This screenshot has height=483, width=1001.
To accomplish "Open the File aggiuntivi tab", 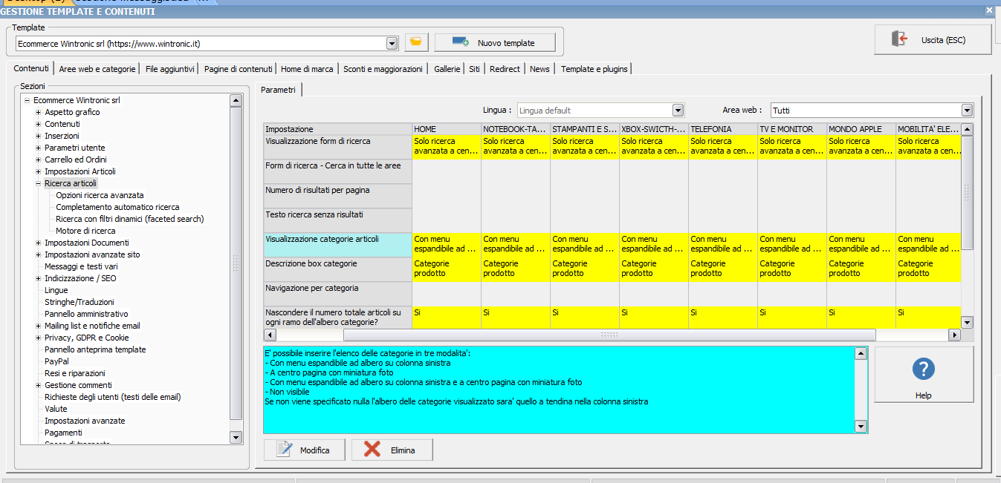I will click(x=170, y=69).
